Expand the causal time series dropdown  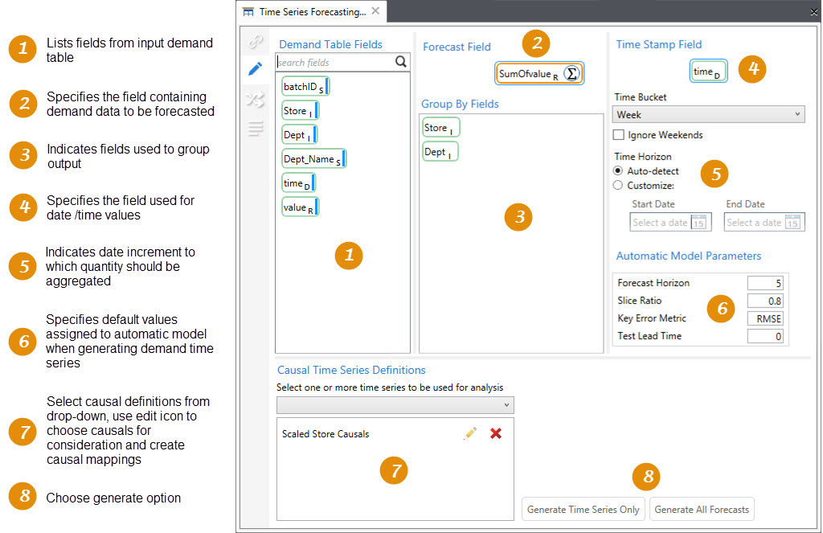coord(395,404)
